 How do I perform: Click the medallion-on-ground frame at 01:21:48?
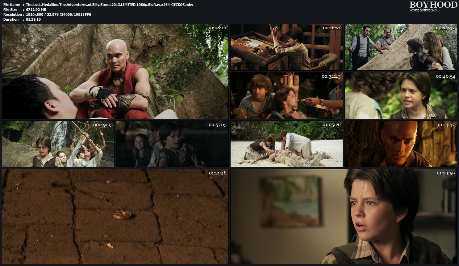coord(115,216)
